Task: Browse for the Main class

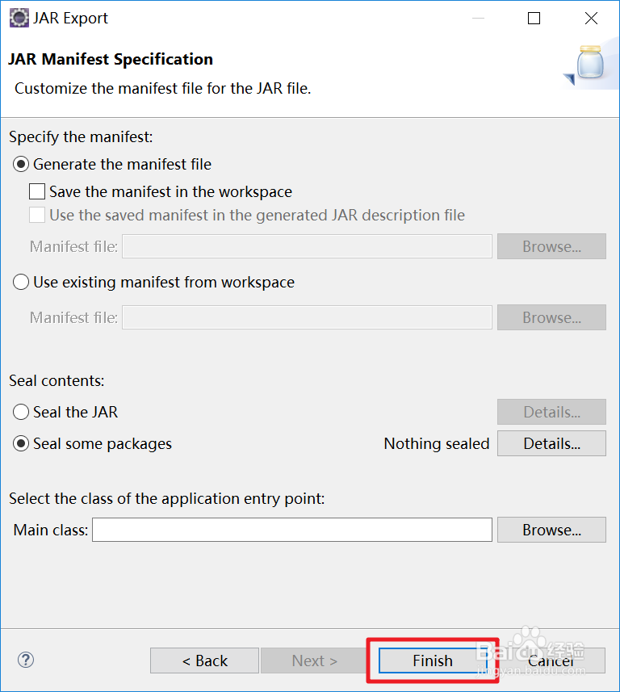Action: 551,530
